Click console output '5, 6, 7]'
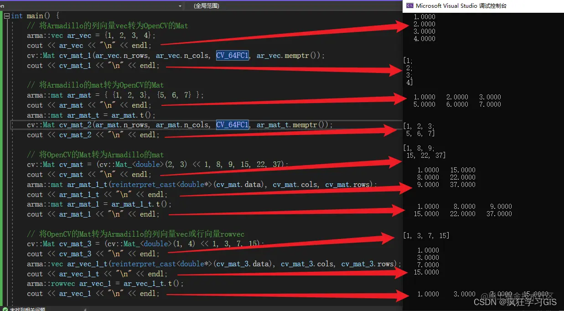This screenshot has height=311, width=564. tap(420, 134)
